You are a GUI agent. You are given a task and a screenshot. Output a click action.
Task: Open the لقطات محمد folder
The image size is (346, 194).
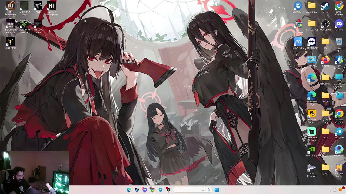[x=312, y=8]
